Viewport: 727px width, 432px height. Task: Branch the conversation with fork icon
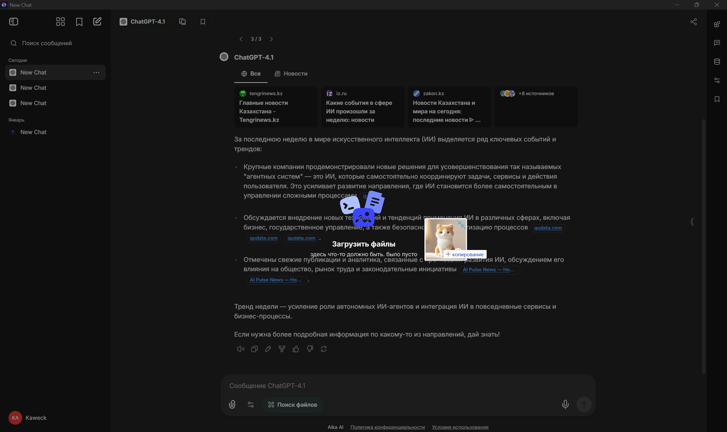click(x=282, y=349)
